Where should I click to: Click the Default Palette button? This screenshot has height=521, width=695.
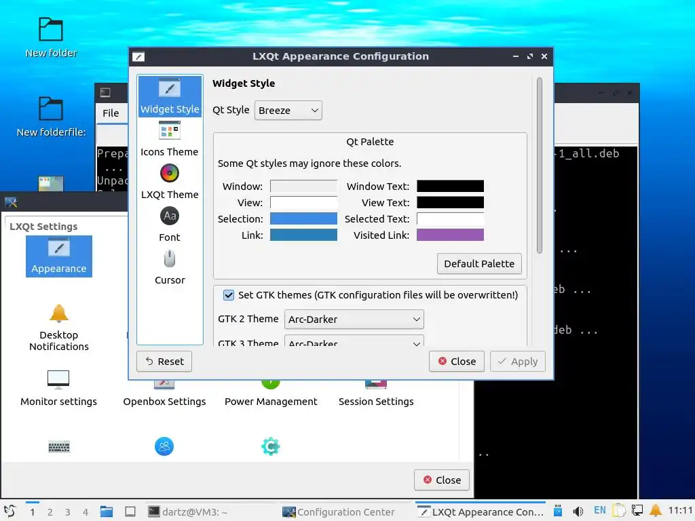coord(479,264)
